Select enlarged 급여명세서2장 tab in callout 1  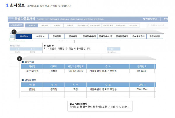(106, 36)
